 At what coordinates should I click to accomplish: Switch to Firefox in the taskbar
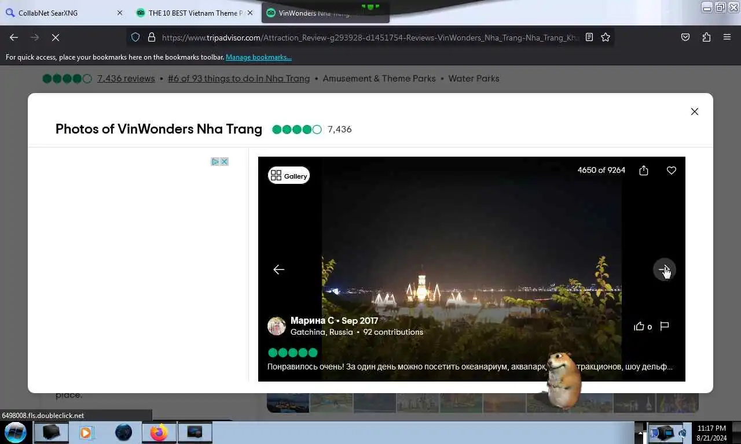click(x=159, y=432)
